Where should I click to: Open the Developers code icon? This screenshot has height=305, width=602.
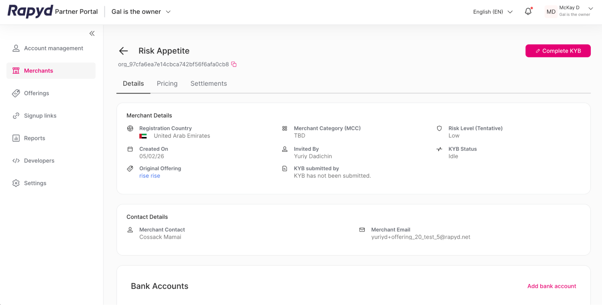click(x=16, y=160)
